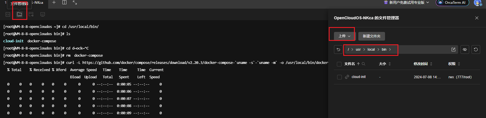
Task: Add a new terminal tab with plus
Action: (x=54, y=3)
